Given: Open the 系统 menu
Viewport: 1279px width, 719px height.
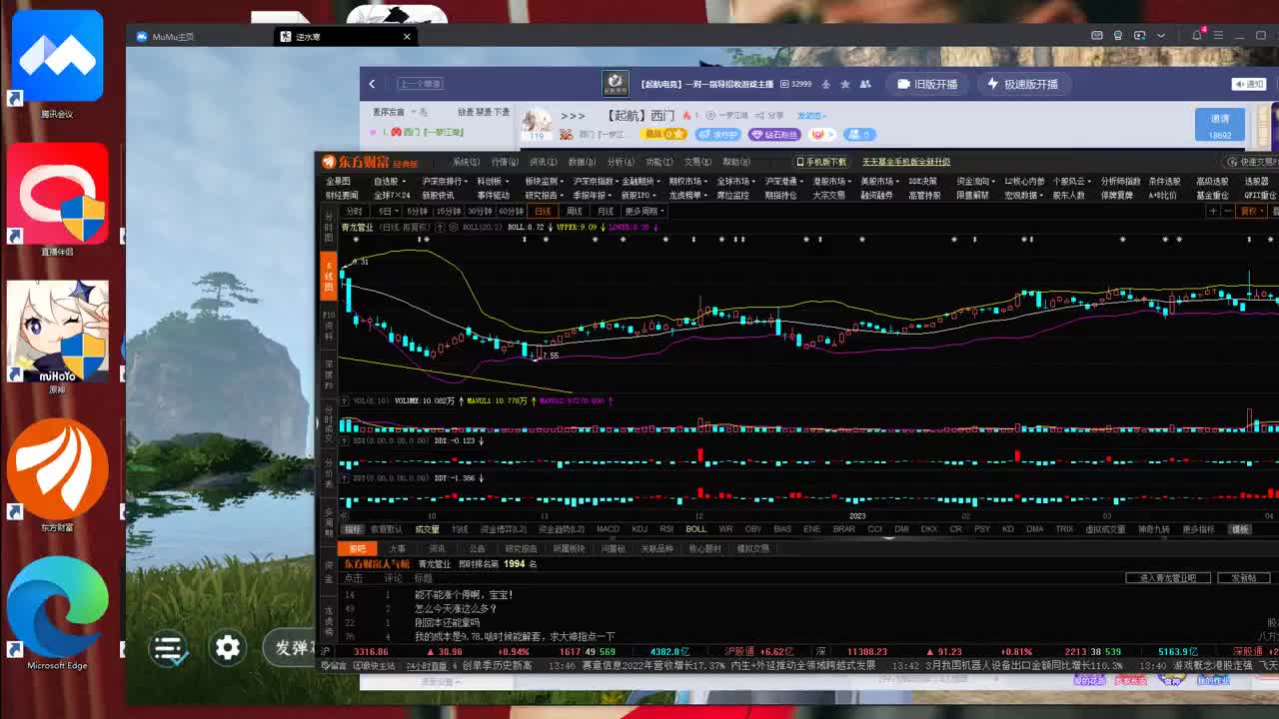Looking at the screenshot, I should pyautogui.click(x=467, y=162).
